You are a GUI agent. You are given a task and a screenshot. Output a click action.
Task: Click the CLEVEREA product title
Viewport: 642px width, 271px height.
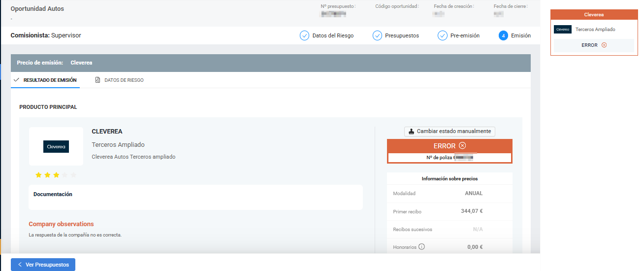[x=107, y=132]
